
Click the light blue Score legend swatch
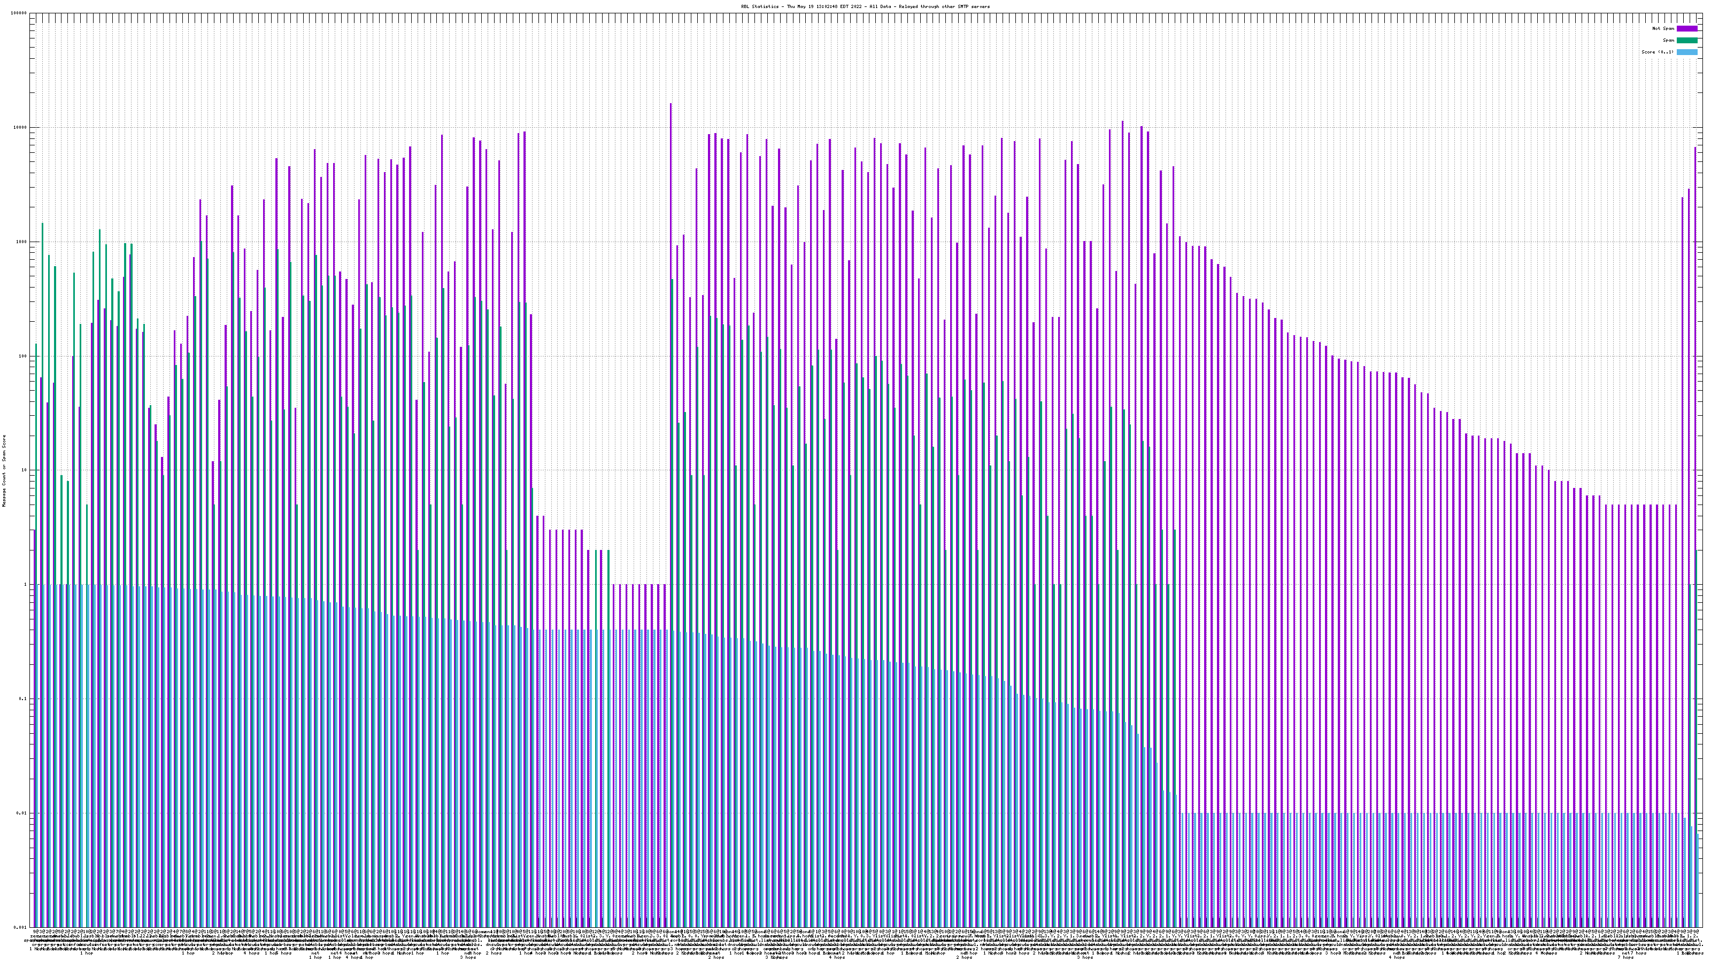pos(1686,52)
